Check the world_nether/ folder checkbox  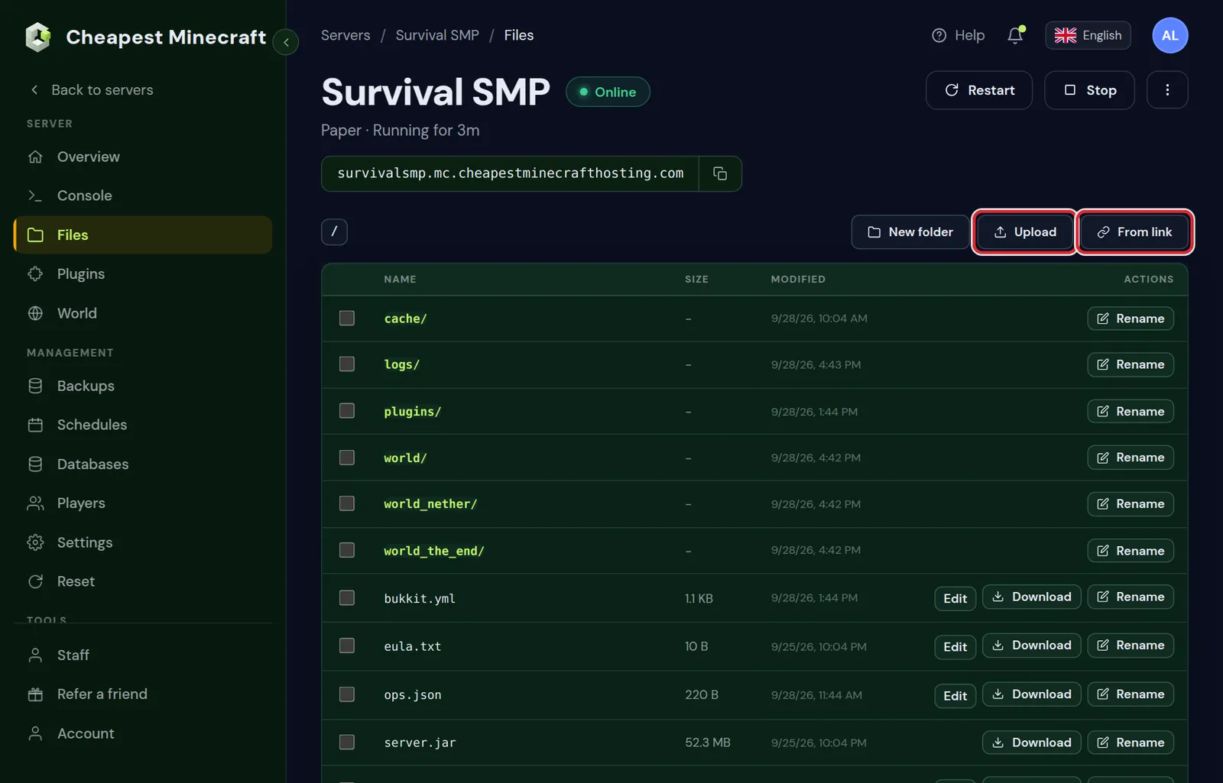point(347,503)
